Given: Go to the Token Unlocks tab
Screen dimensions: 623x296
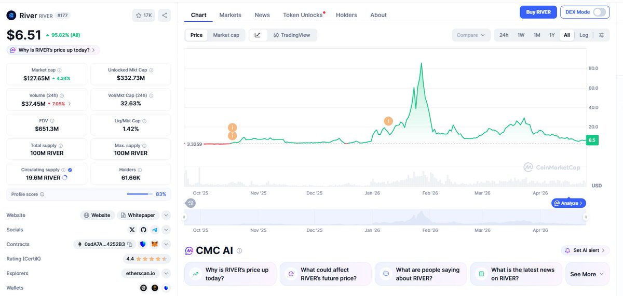Looking at the screenshot, I should (x=303, y=15).
